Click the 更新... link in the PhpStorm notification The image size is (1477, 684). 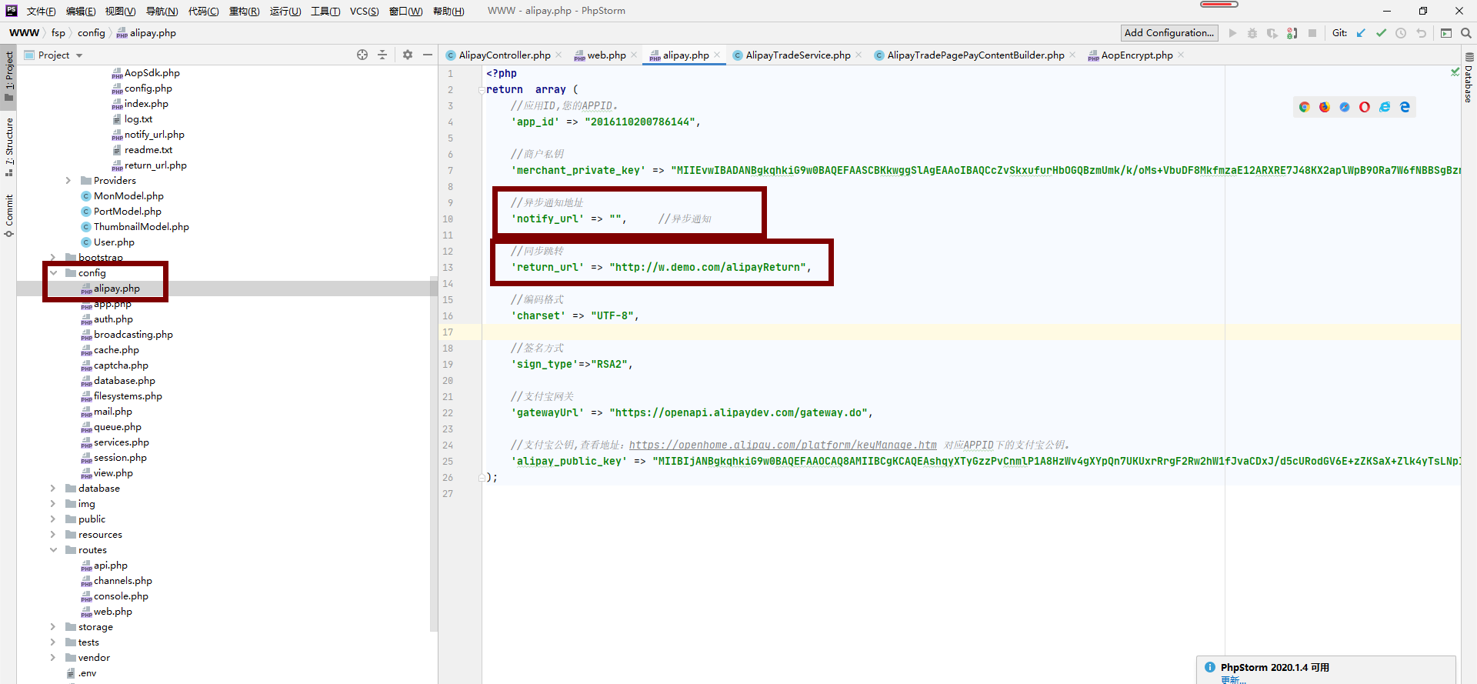(1233, 679)
